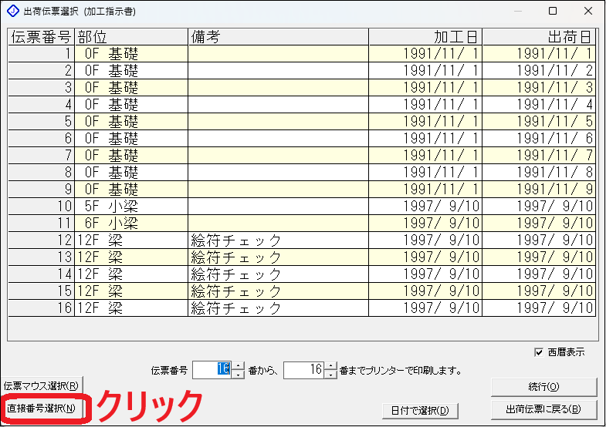Click the 直接番号選択(N) button
This screenshot has height=427, width=606.
[42, 408]
